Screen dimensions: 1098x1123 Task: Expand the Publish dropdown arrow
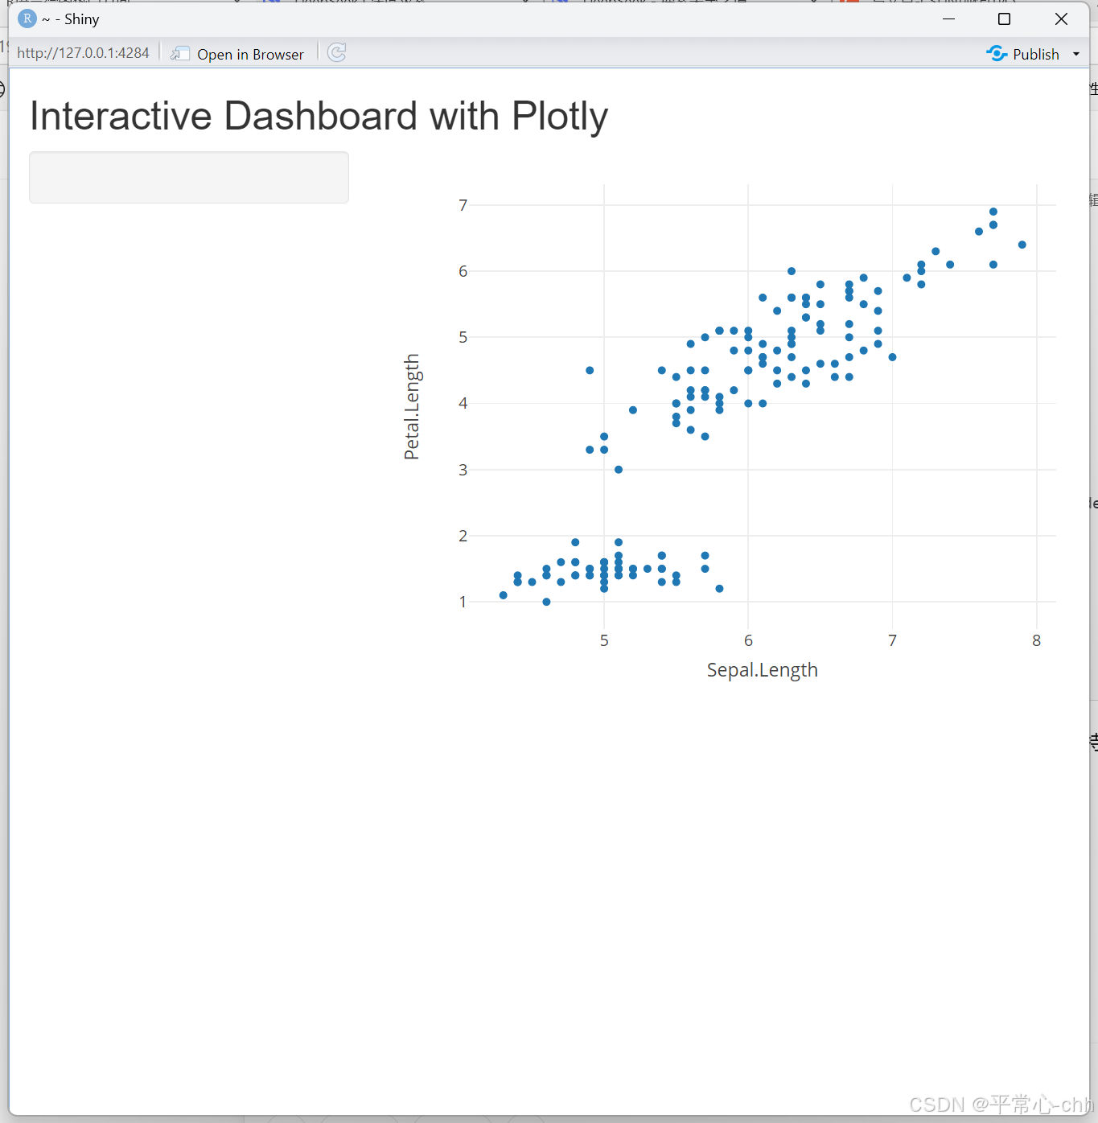[x=1077, y=53]
